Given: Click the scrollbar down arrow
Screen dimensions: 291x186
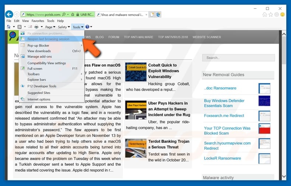Looking at the screenshot, I should coord(284,176).
